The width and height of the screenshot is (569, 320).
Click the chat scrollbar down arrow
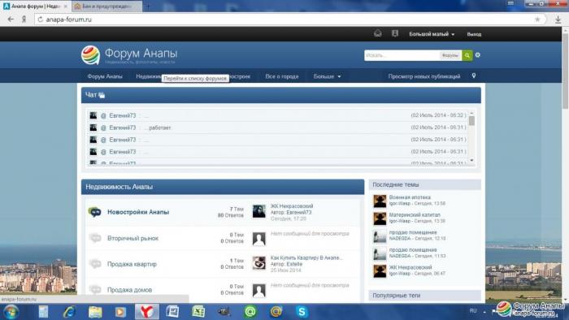coord(471,160)
